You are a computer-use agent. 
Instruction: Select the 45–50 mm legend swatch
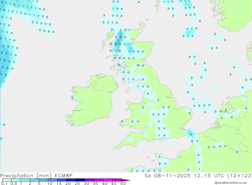pos(117,180)
